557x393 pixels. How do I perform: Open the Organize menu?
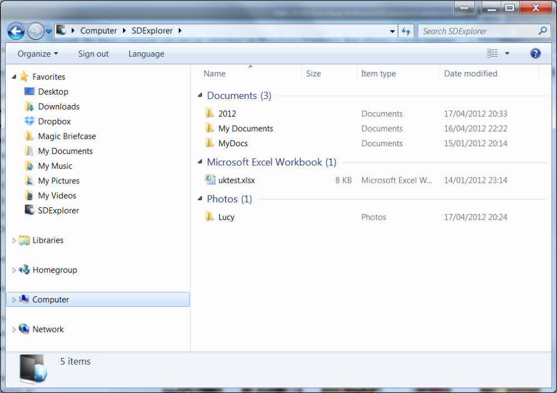point(38,54)
